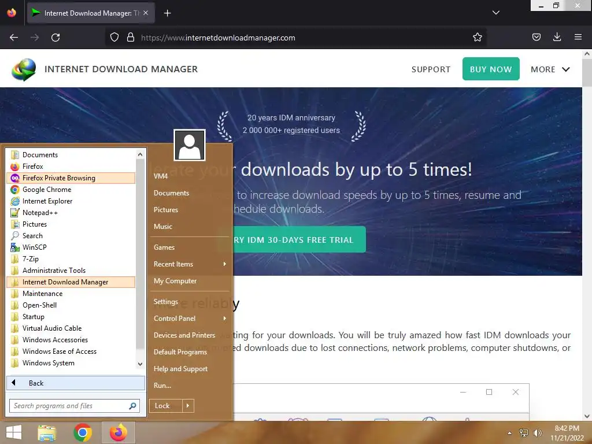Open the Pictures item in programs list
The image size is (592, 444).
coord(71,224)
